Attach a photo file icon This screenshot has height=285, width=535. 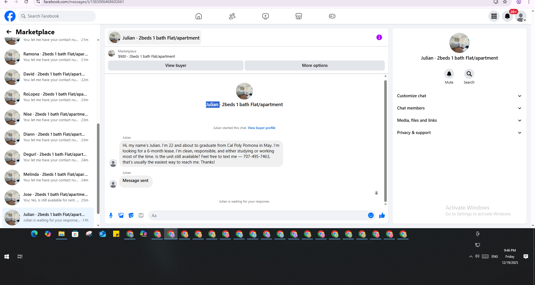tap(121, 215)
